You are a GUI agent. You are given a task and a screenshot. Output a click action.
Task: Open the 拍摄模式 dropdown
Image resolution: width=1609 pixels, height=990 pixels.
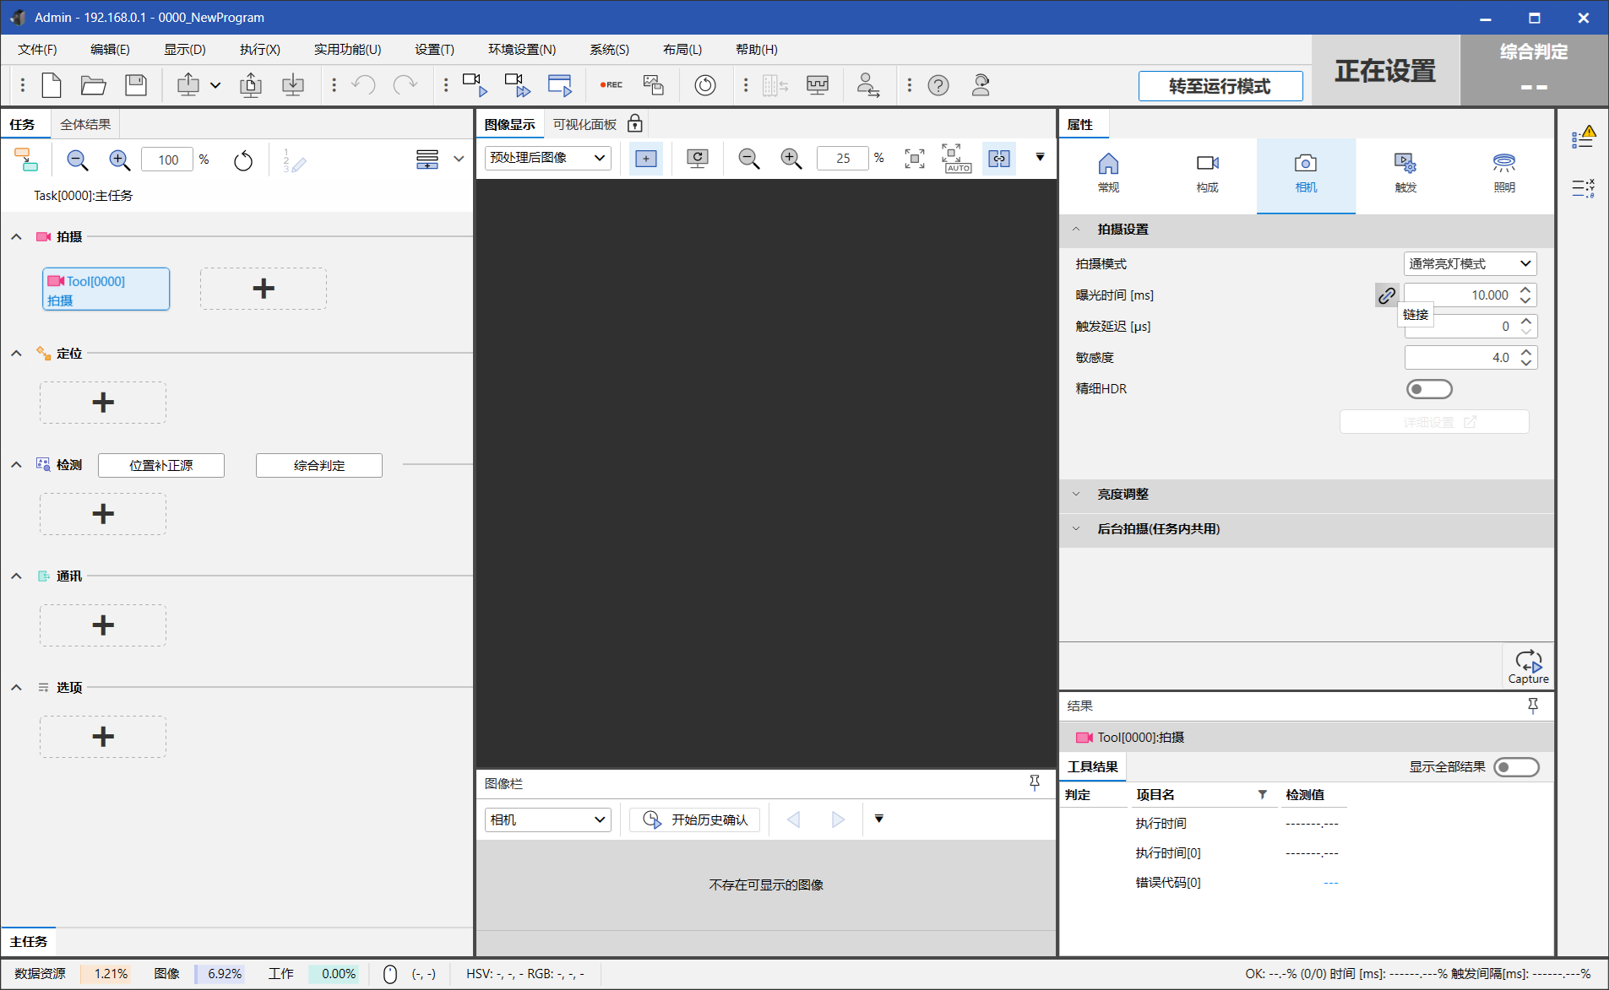click(1470, 264)
